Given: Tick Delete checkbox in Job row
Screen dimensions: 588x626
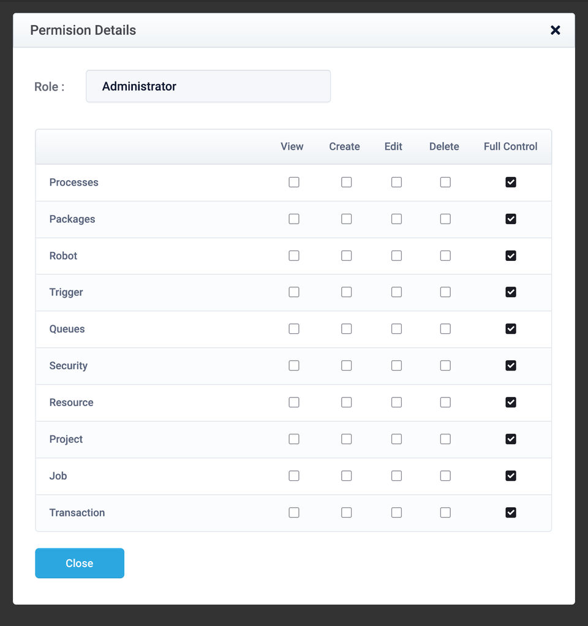Looking at the screenshot, I should click(x=445, y=476).
